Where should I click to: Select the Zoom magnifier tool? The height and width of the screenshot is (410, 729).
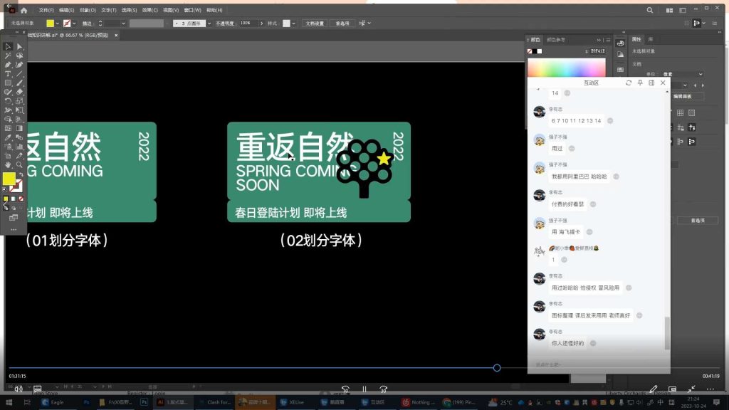point(19,164)
